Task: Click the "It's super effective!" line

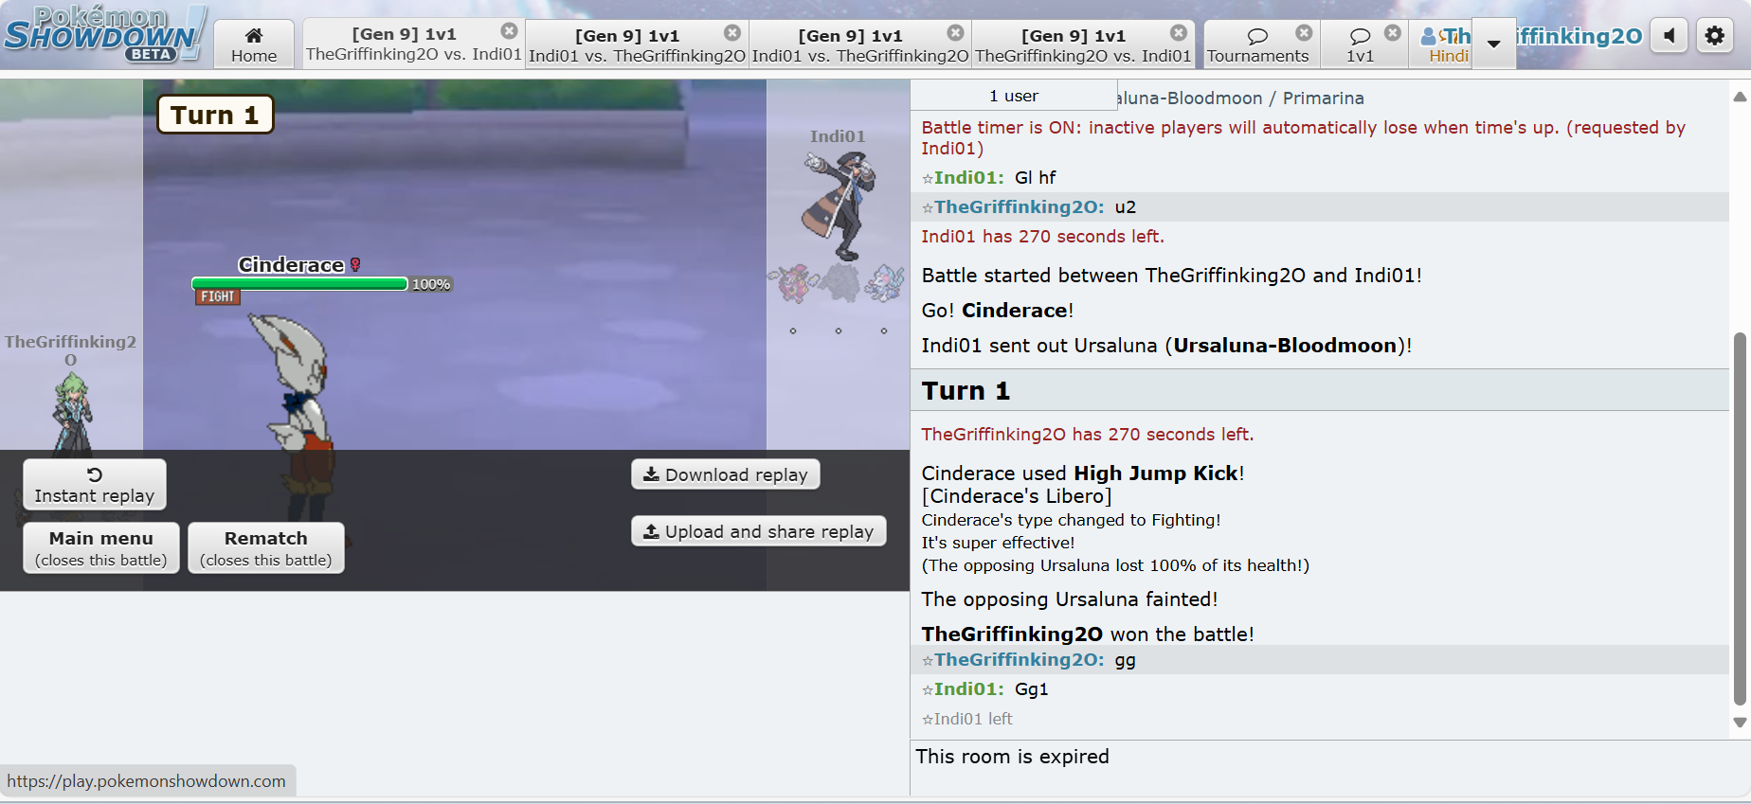Action: click(999, 543)
